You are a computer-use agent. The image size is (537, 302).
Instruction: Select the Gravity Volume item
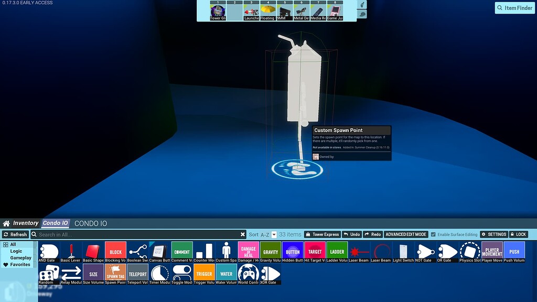[x=271, y=252]
